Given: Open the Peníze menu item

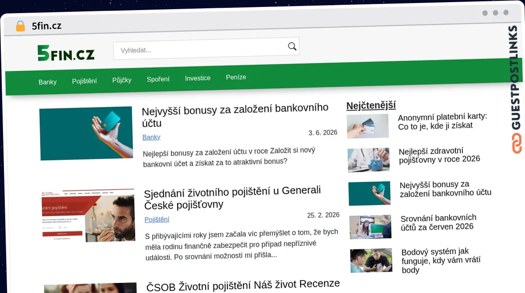Looking at the screenshot, I should tap(236, 77).
